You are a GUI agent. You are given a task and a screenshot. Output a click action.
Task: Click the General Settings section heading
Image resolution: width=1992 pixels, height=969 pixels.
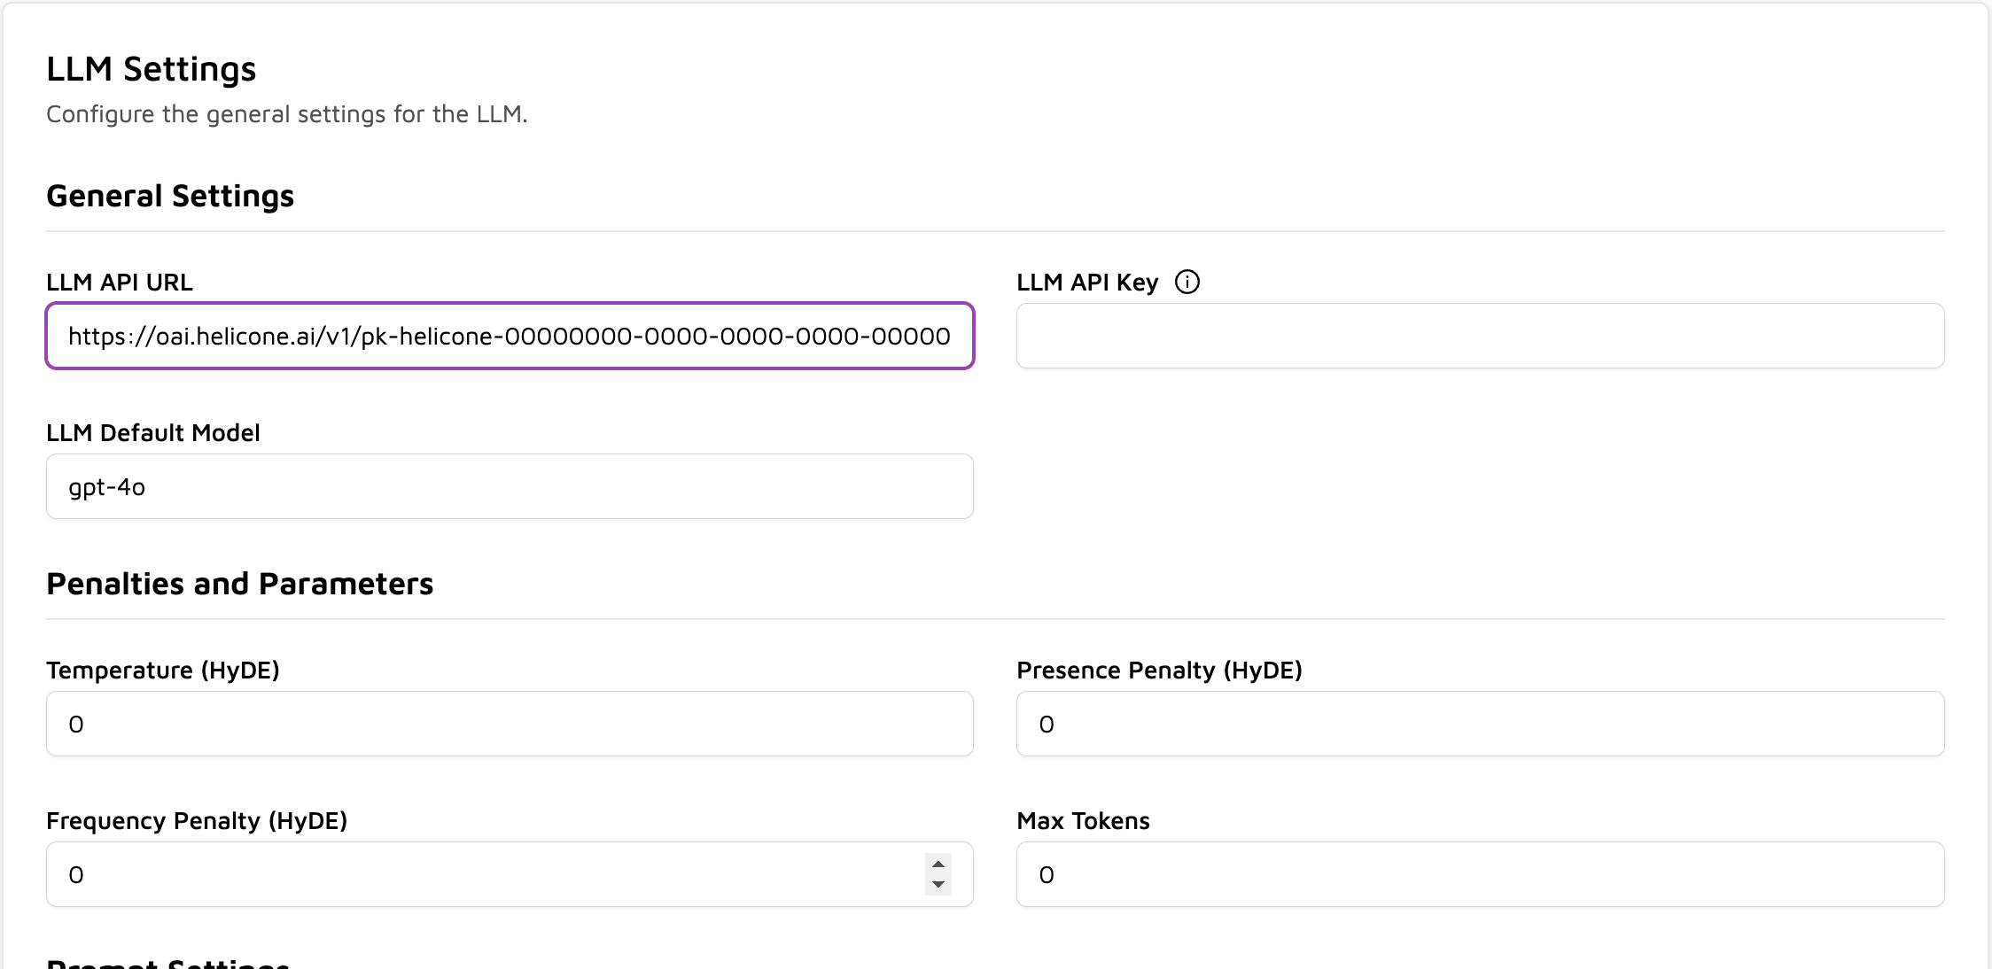coord(170,196)
